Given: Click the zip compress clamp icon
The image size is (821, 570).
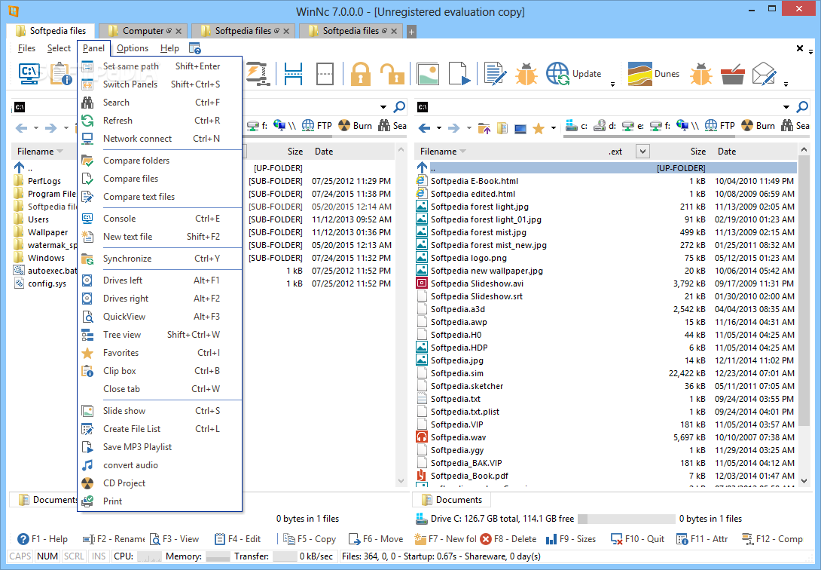Looking at the screenshot, I should [x=258, y=74].
